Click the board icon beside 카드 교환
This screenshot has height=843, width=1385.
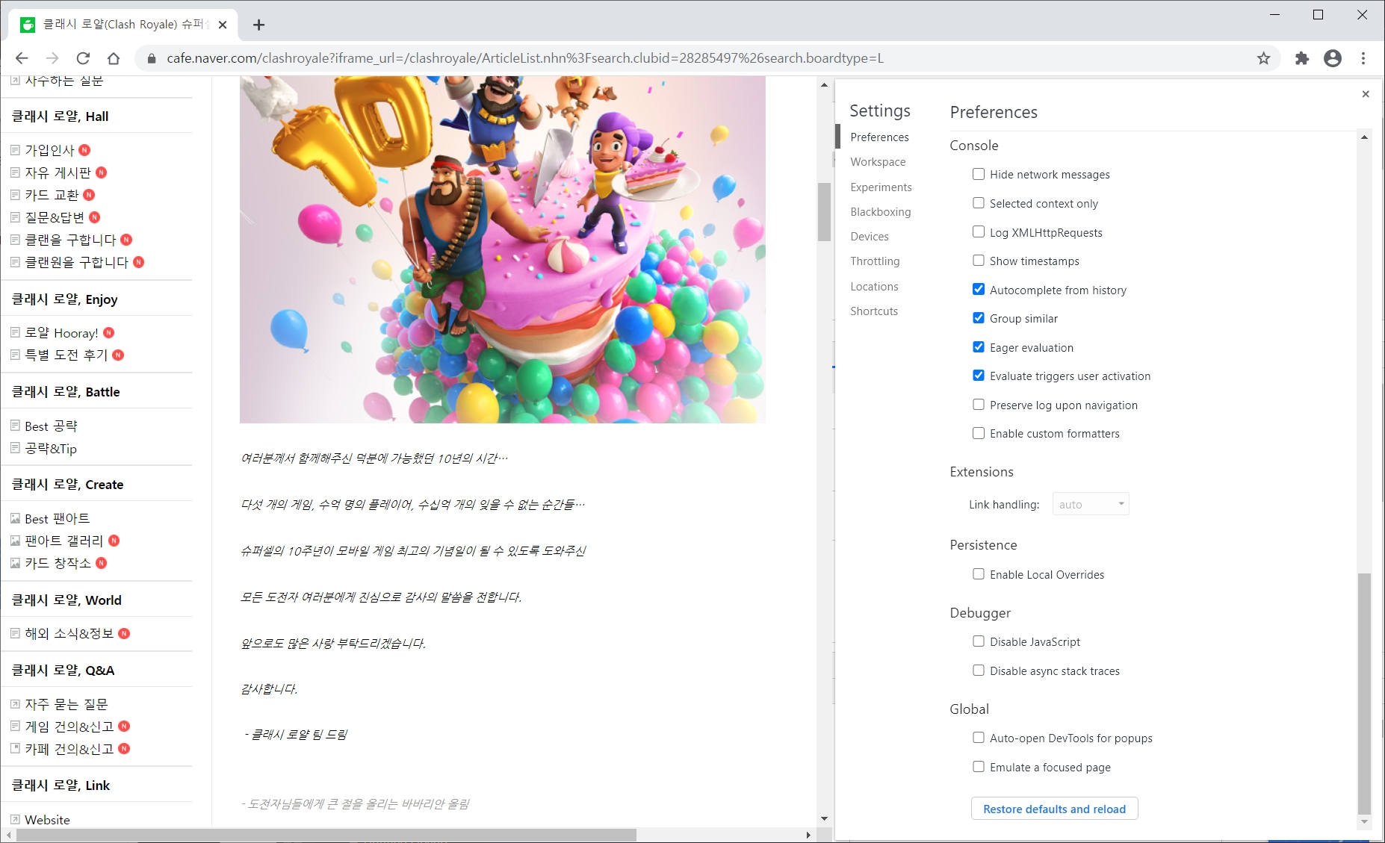tap(15, 195)
